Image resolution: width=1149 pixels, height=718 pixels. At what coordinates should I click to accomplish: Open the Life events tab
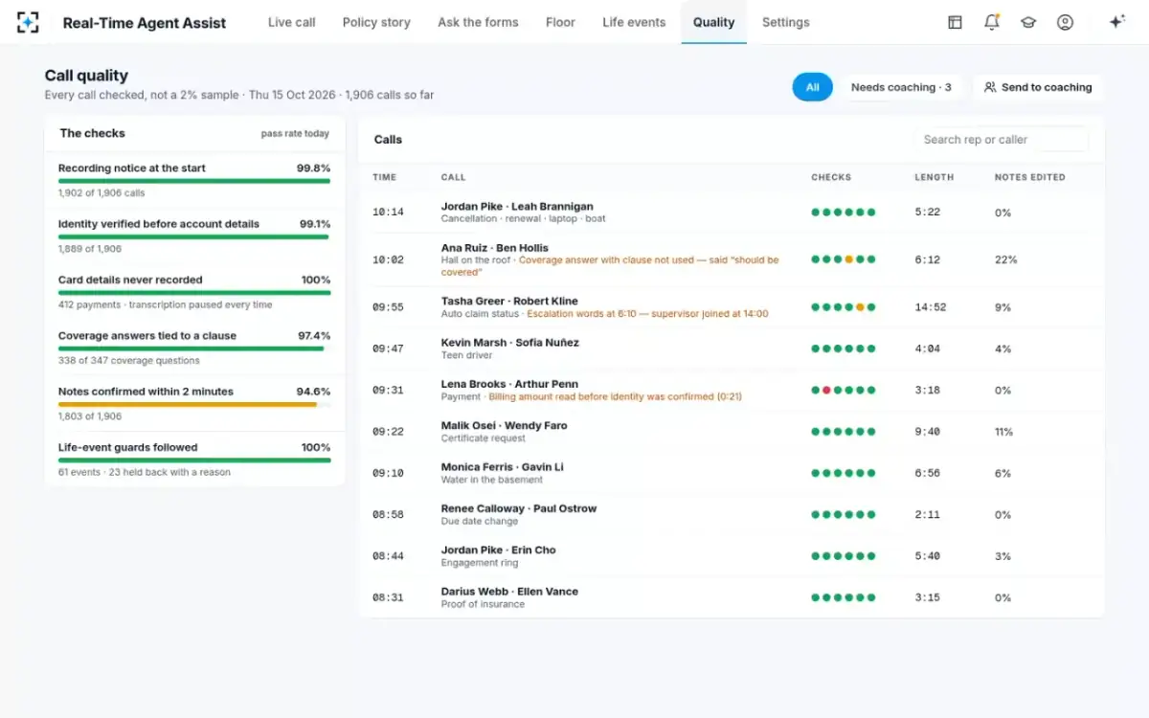click(x=634, y=22)
